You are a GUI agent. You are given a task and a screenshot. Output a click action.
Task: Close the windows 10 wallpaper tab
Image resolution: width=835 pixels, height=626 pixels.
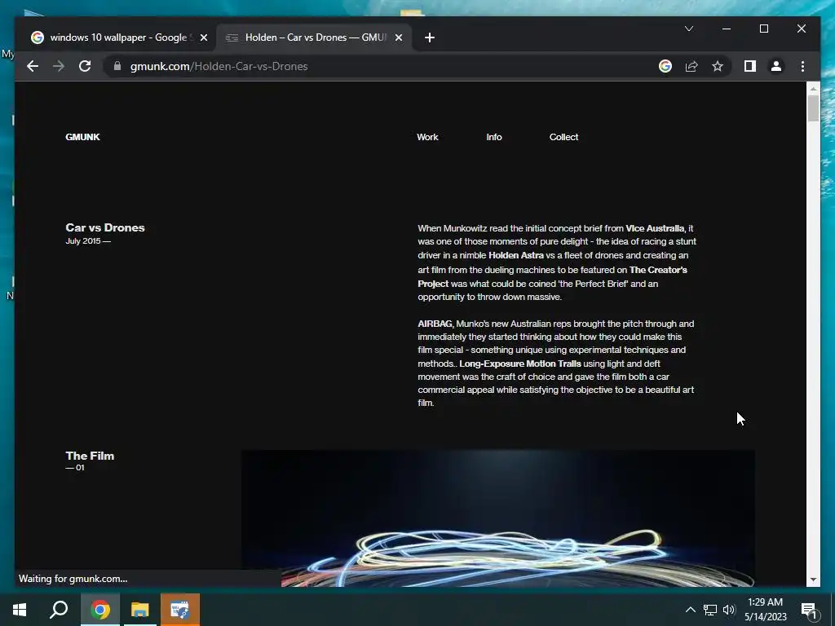click(203, 37)
